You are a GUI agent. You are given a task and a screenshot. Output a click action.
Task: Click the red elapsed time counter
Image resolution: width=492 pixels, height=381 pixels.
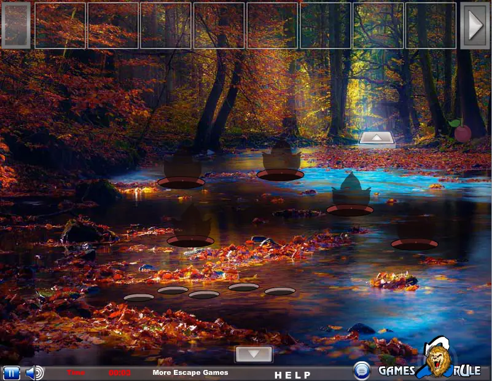point(120,373)
